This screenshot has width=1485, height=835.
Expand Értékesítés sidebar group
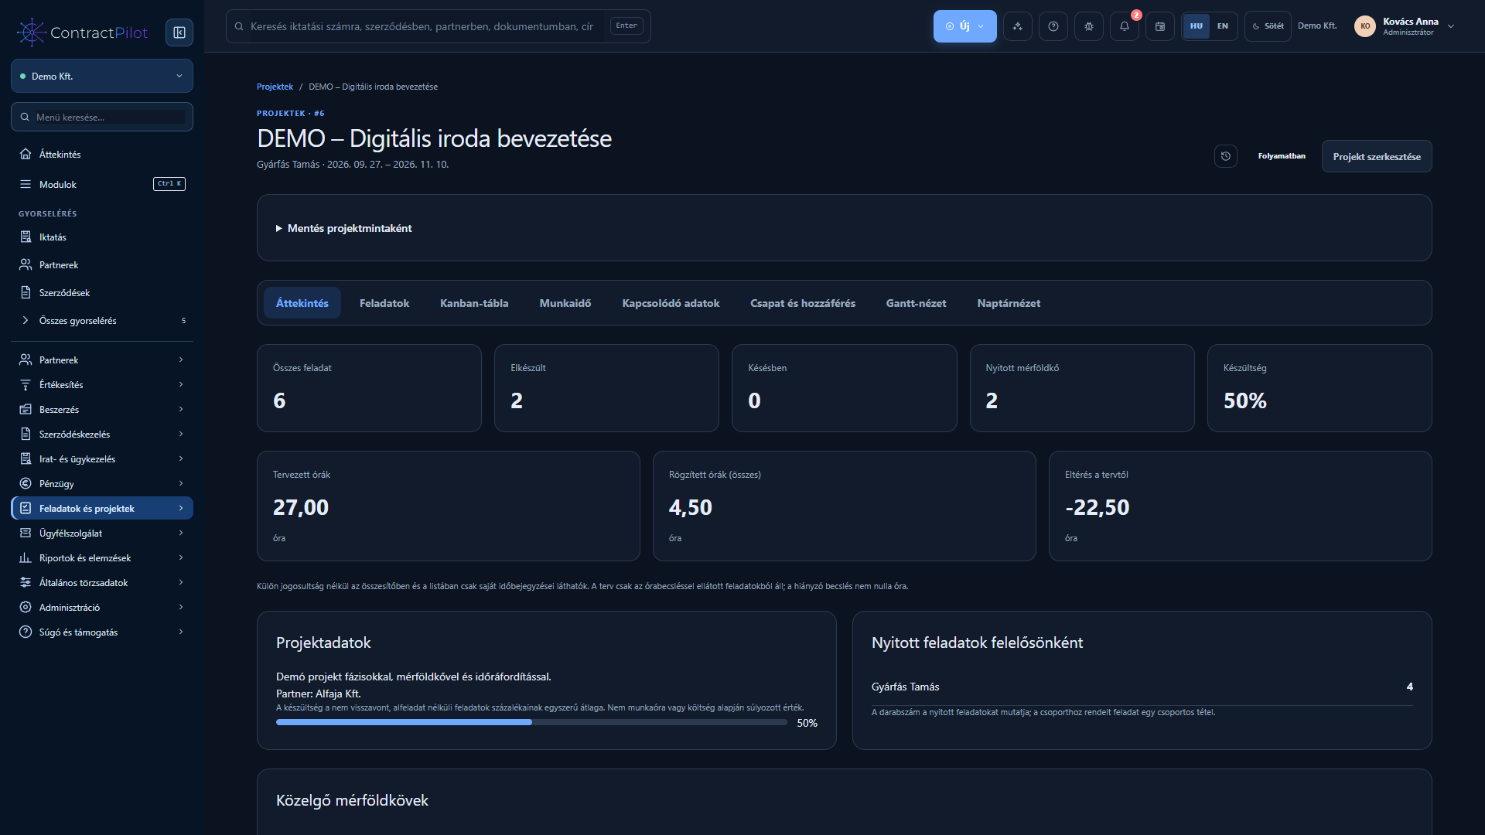click(x=102, y=385)
